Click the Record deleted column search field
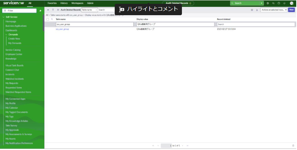The image size is (297, 150). click(x=256, y=24)
